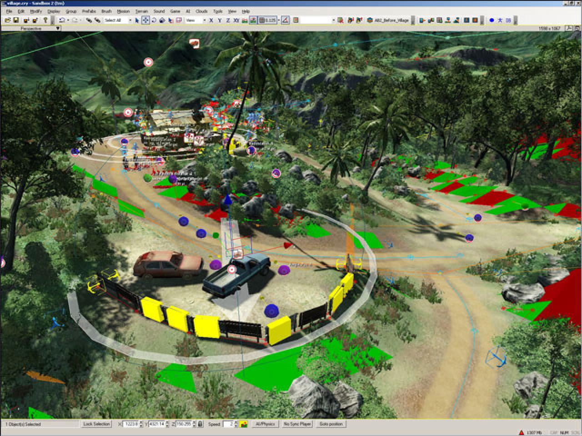Screen dimensions: 582x436
Task: Click the layer icon beside AB2_Before_Village
Action: tap(370, 20)
